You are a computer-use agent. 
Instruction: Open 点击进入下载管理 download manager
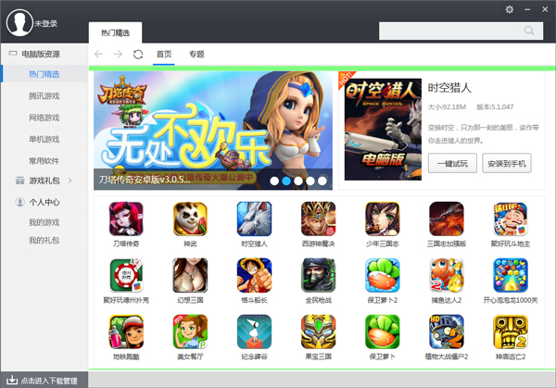click(44, 381)
